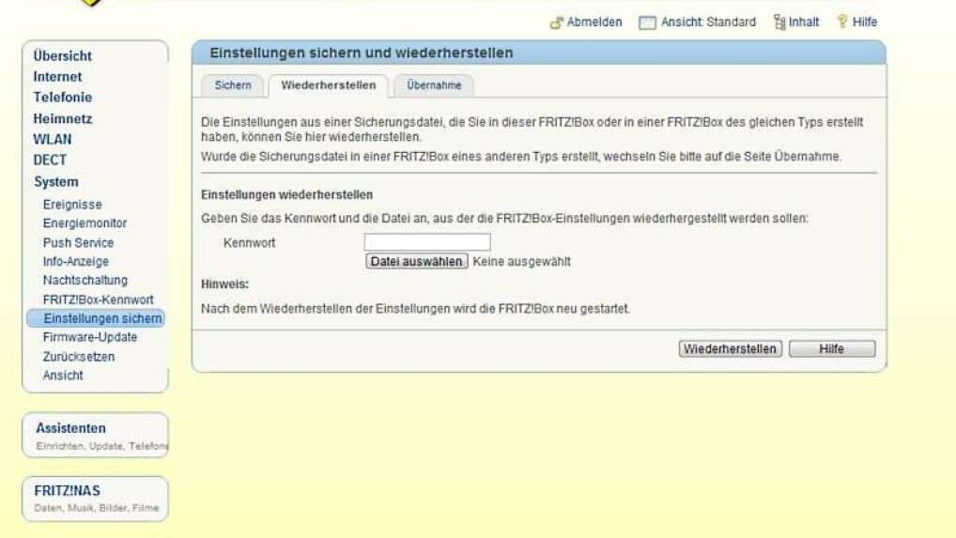The image size is (956, 538).
Task: Click the Abmelden logout icon
Action: 556,23
